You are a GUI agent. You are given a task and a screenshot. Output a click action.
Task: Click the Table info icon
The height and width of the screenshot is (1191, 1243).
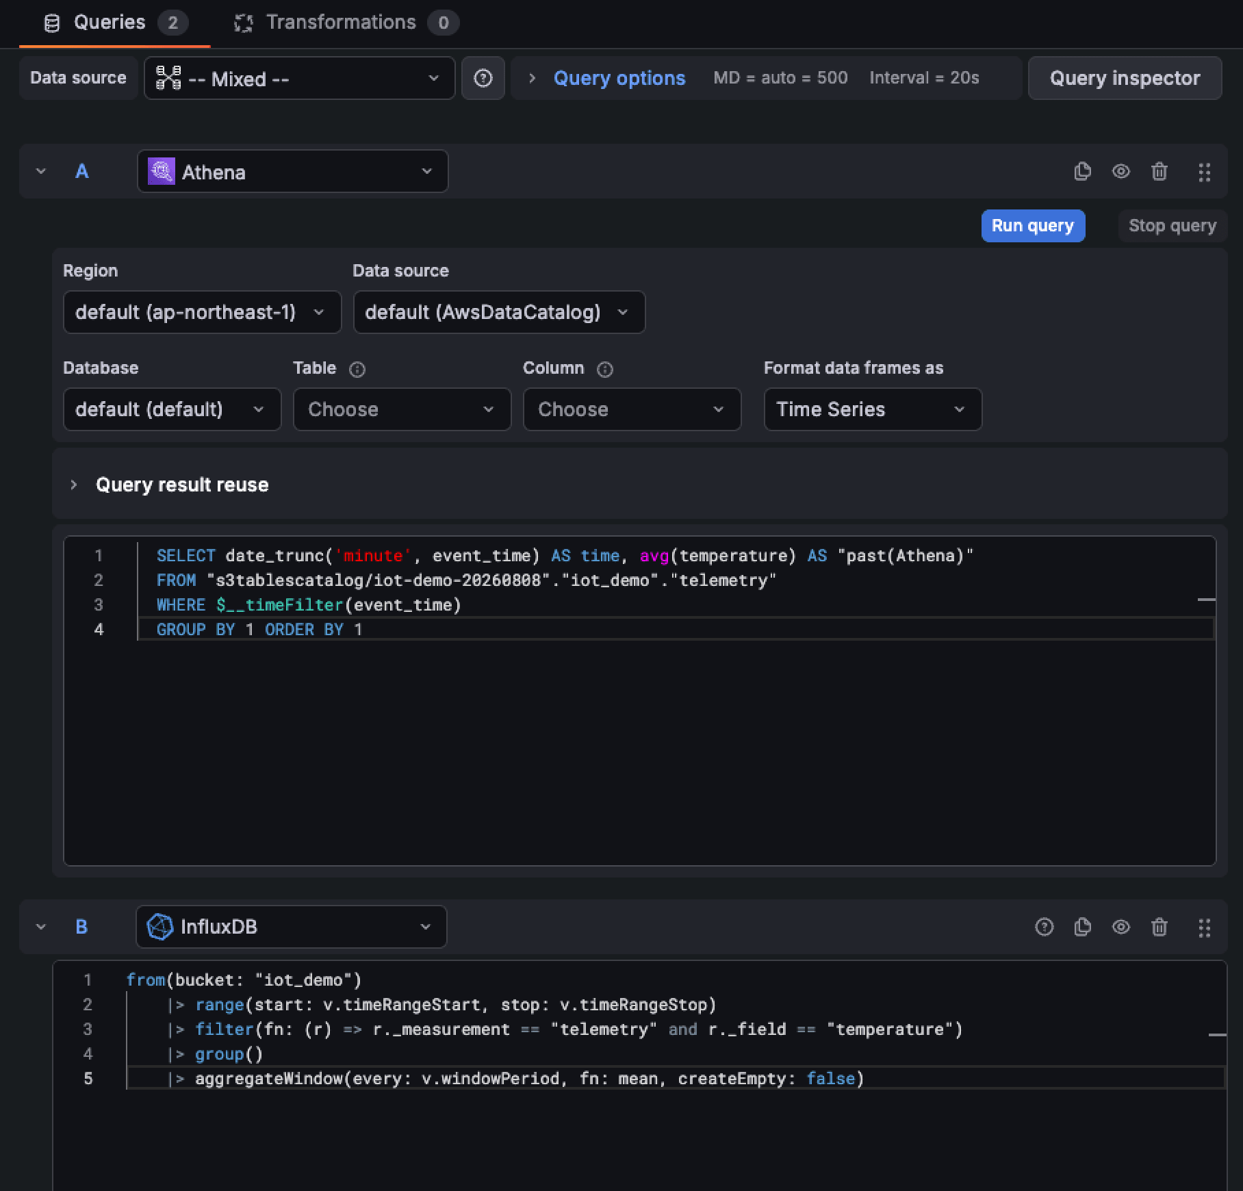357,370
